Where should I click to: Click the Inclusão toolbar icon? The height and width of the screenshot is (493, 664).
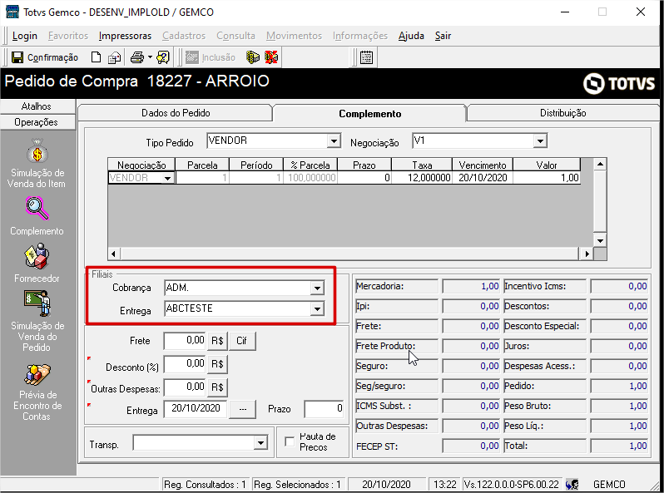[x=192, y=57]
